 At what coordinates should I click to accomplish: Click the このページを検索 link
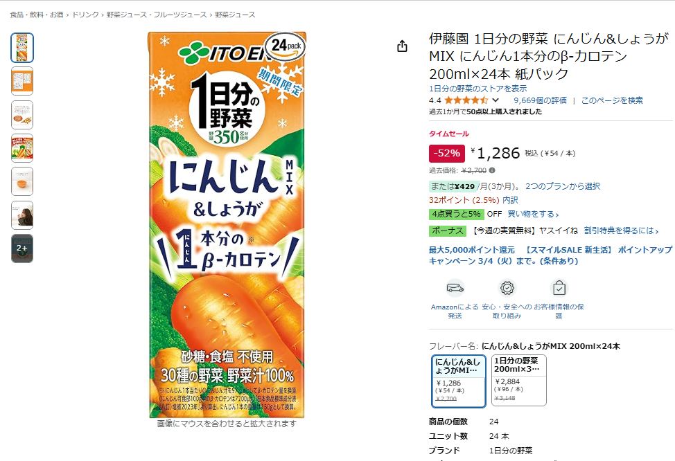612,100
